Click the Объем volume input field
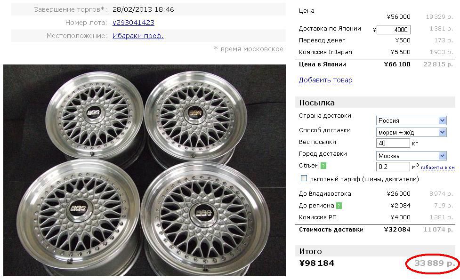 tap(393, 167)
